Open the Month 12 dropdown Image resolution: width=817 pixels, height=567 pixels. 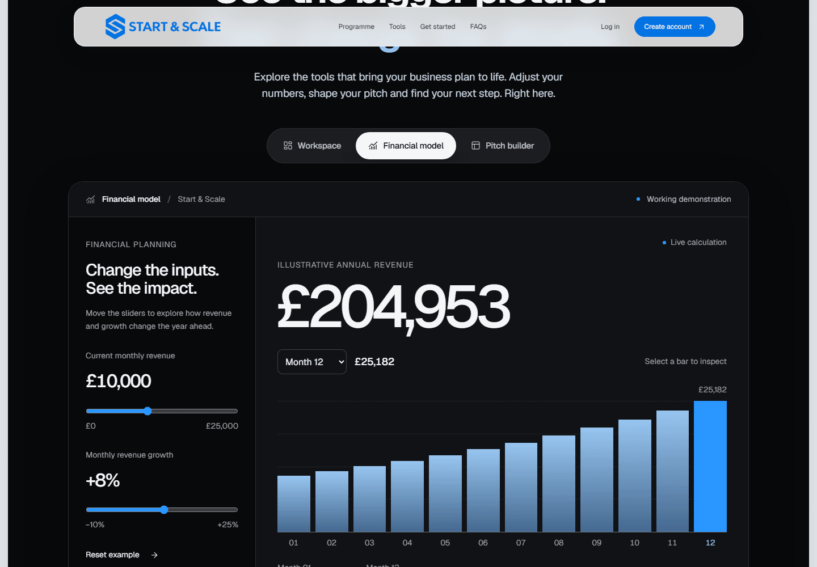click(x=312, y=362)
